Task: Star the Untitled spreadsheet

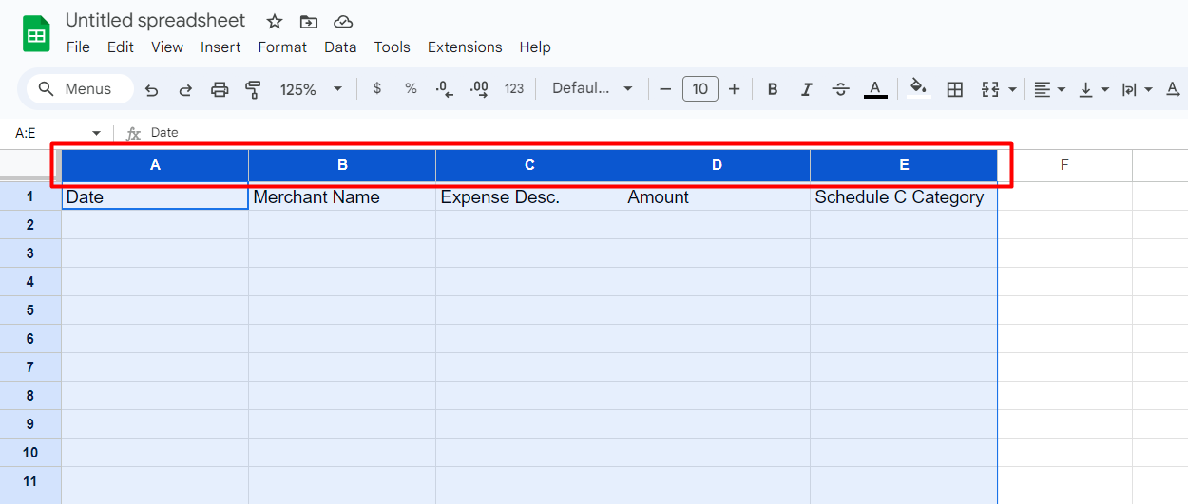Action: tap(275, 21)
